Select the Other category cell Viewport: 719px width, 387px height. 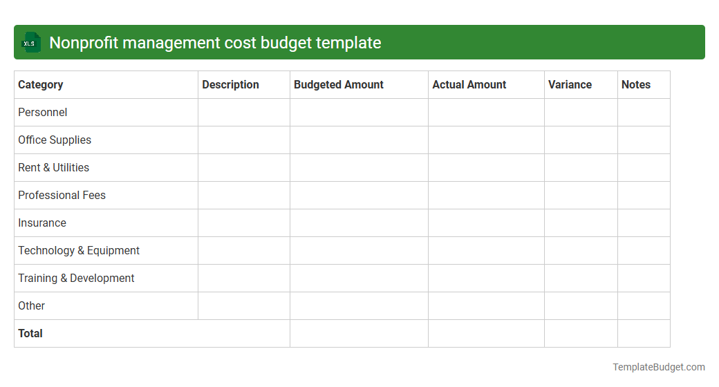106,306
